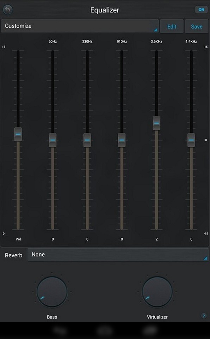Click the 60Hz band slider handle

[52, 140]
